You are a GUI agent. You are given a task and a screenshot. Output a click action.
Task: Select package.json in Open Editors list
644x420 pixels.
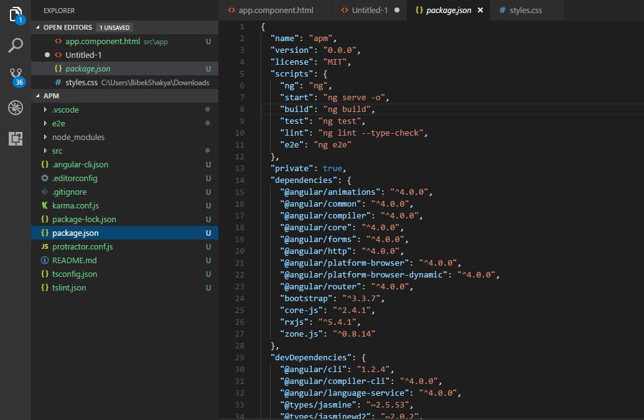[x=124, y=68]
